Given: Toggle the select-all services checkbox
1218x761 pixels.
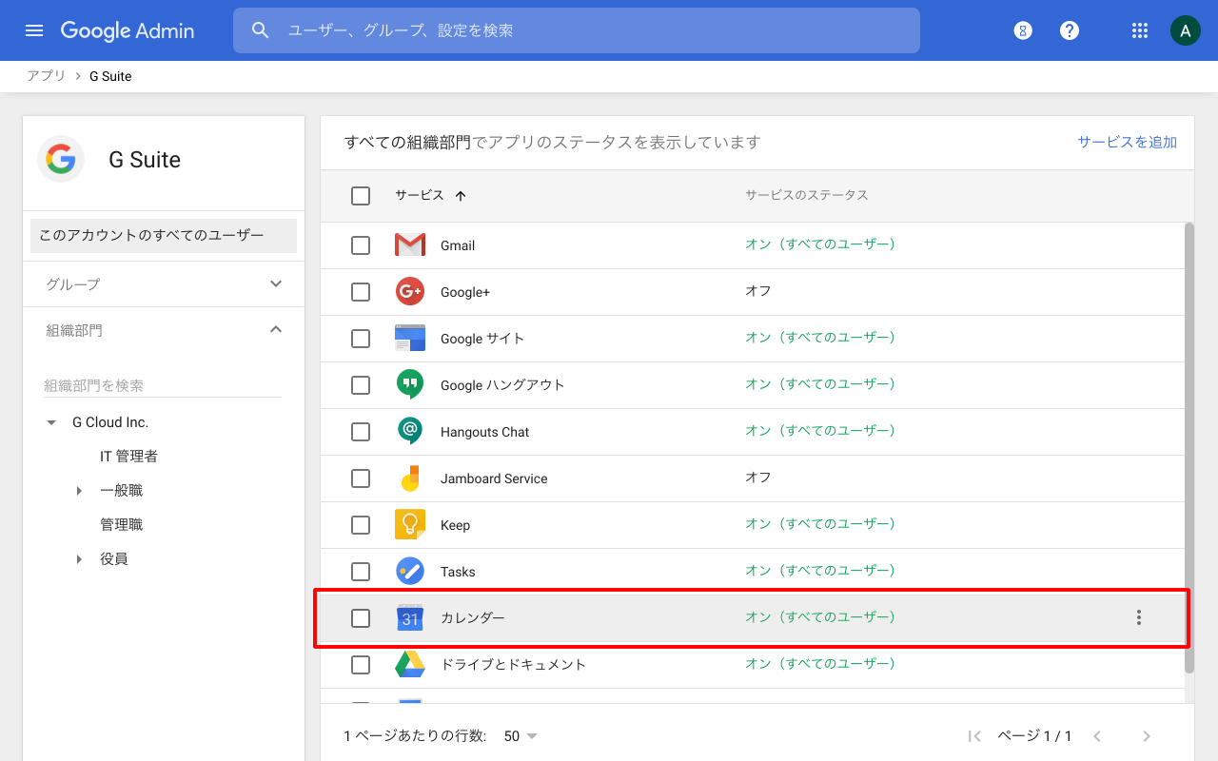Looking at the screenshot, I should click(361, 196).
